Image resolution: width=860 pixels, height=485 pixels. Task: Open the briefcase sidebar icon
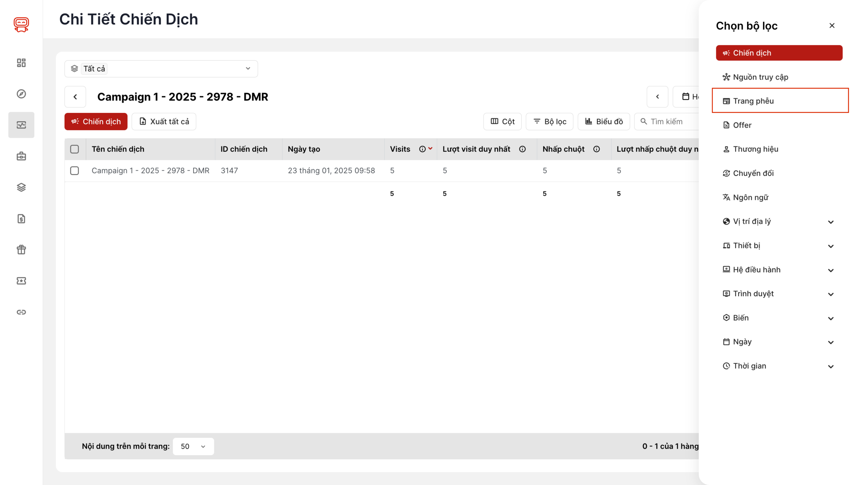(21, 156)
